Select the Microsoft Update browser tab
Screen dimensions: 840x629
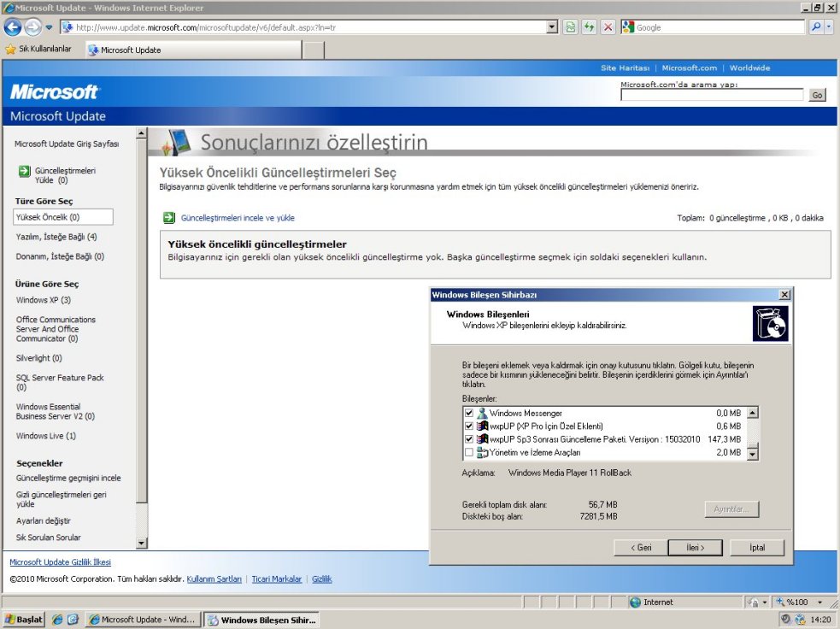click(194, 50)
